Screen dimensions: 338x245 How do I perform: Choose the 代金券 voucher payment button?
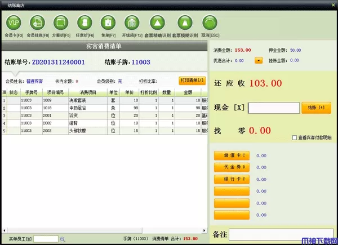[232, 167]
